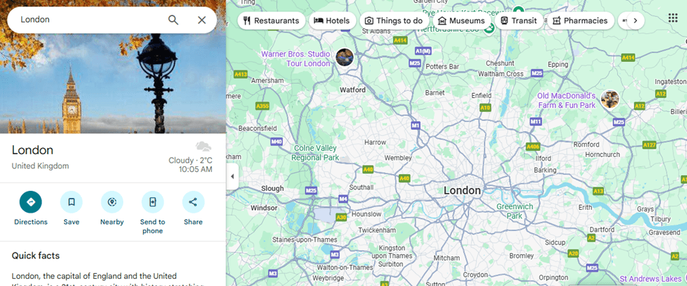Image resolution: width=687 pixels, height=286 pixels.
Task: Clear the London search with X
Action: point(202,20)
